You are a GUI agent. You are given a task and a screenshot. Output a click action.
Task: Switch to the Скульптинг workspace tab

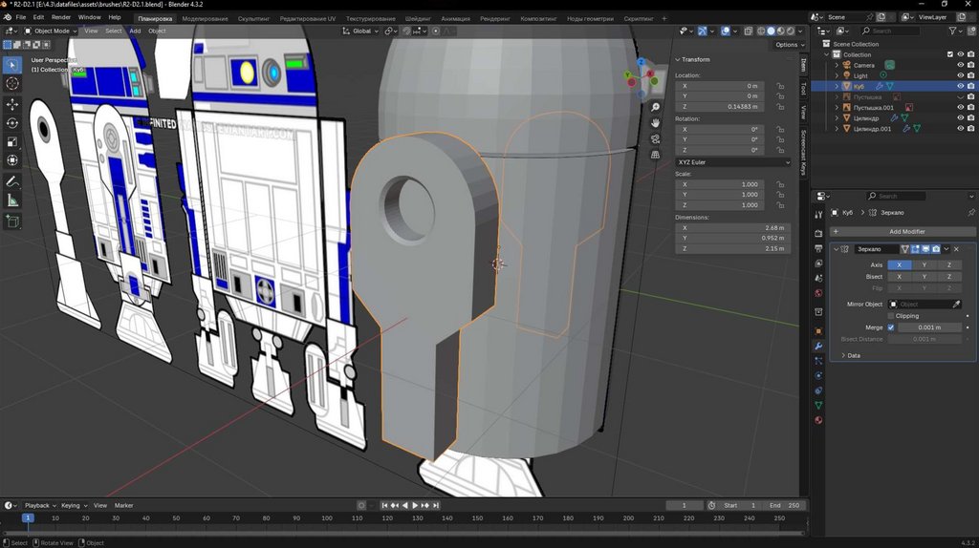point(253,18)
